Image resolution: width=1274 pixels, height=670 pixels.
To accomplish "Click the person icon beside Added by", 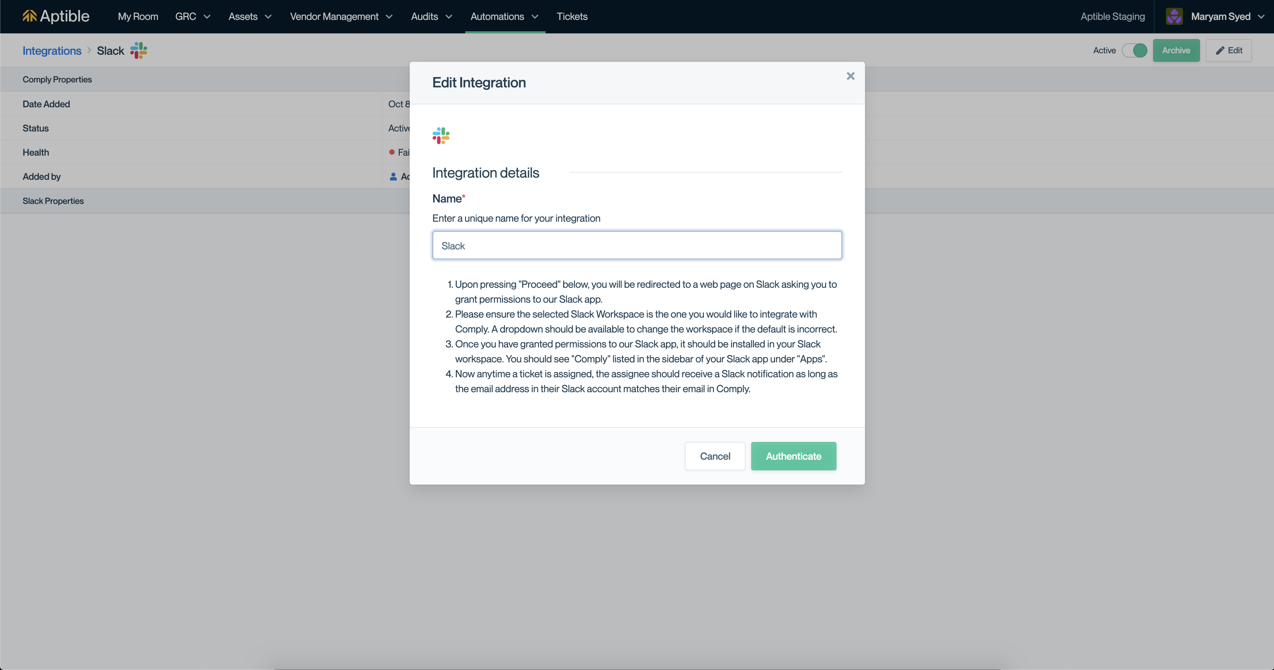I will point(393,177).
